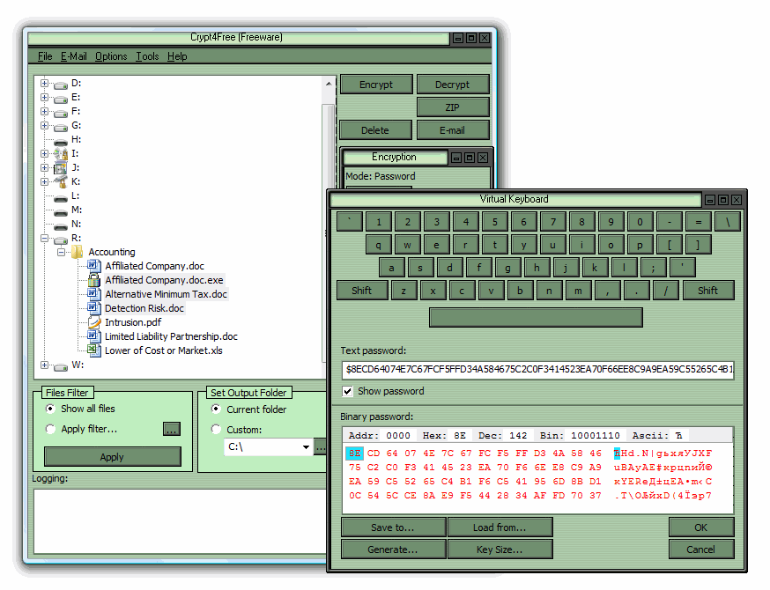Collapse the Accounting folder node
770x590 pixels.
61,253
